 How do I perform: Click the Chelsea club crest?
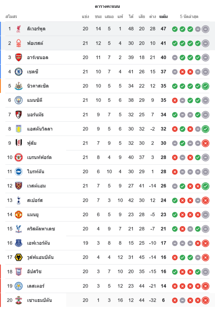click(x=19, y=72)
